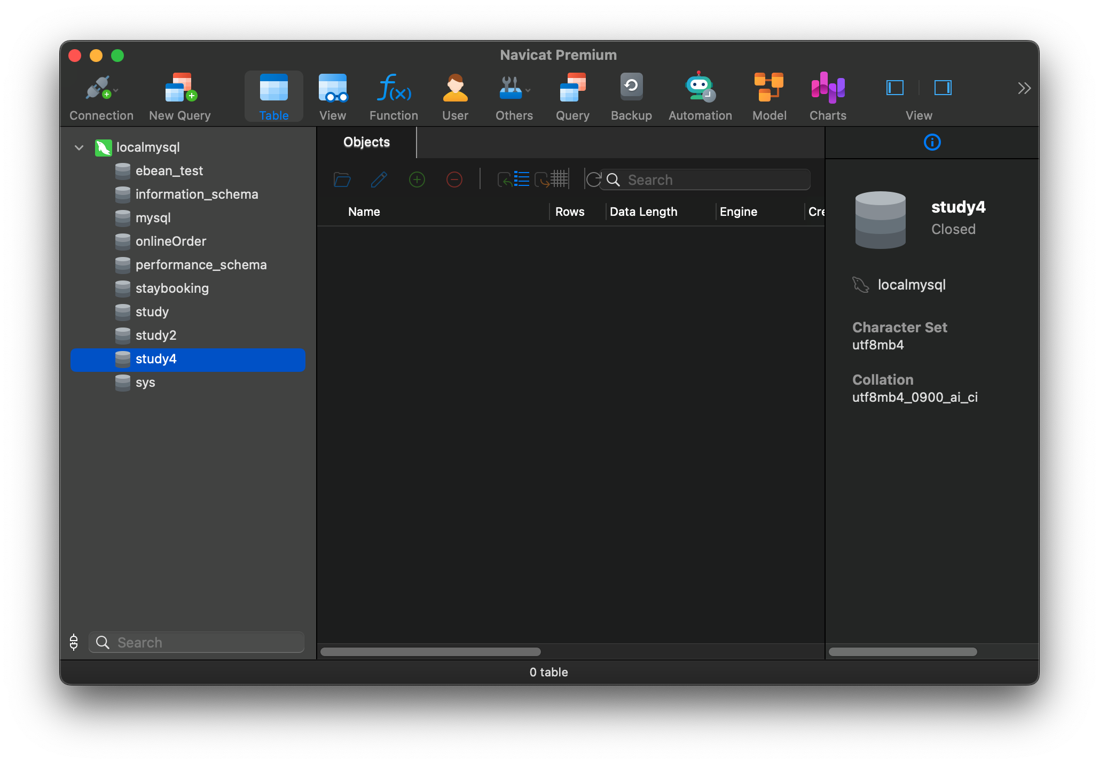
Task: Select the Table view in the toolbar
Action: tap(273, 96)
